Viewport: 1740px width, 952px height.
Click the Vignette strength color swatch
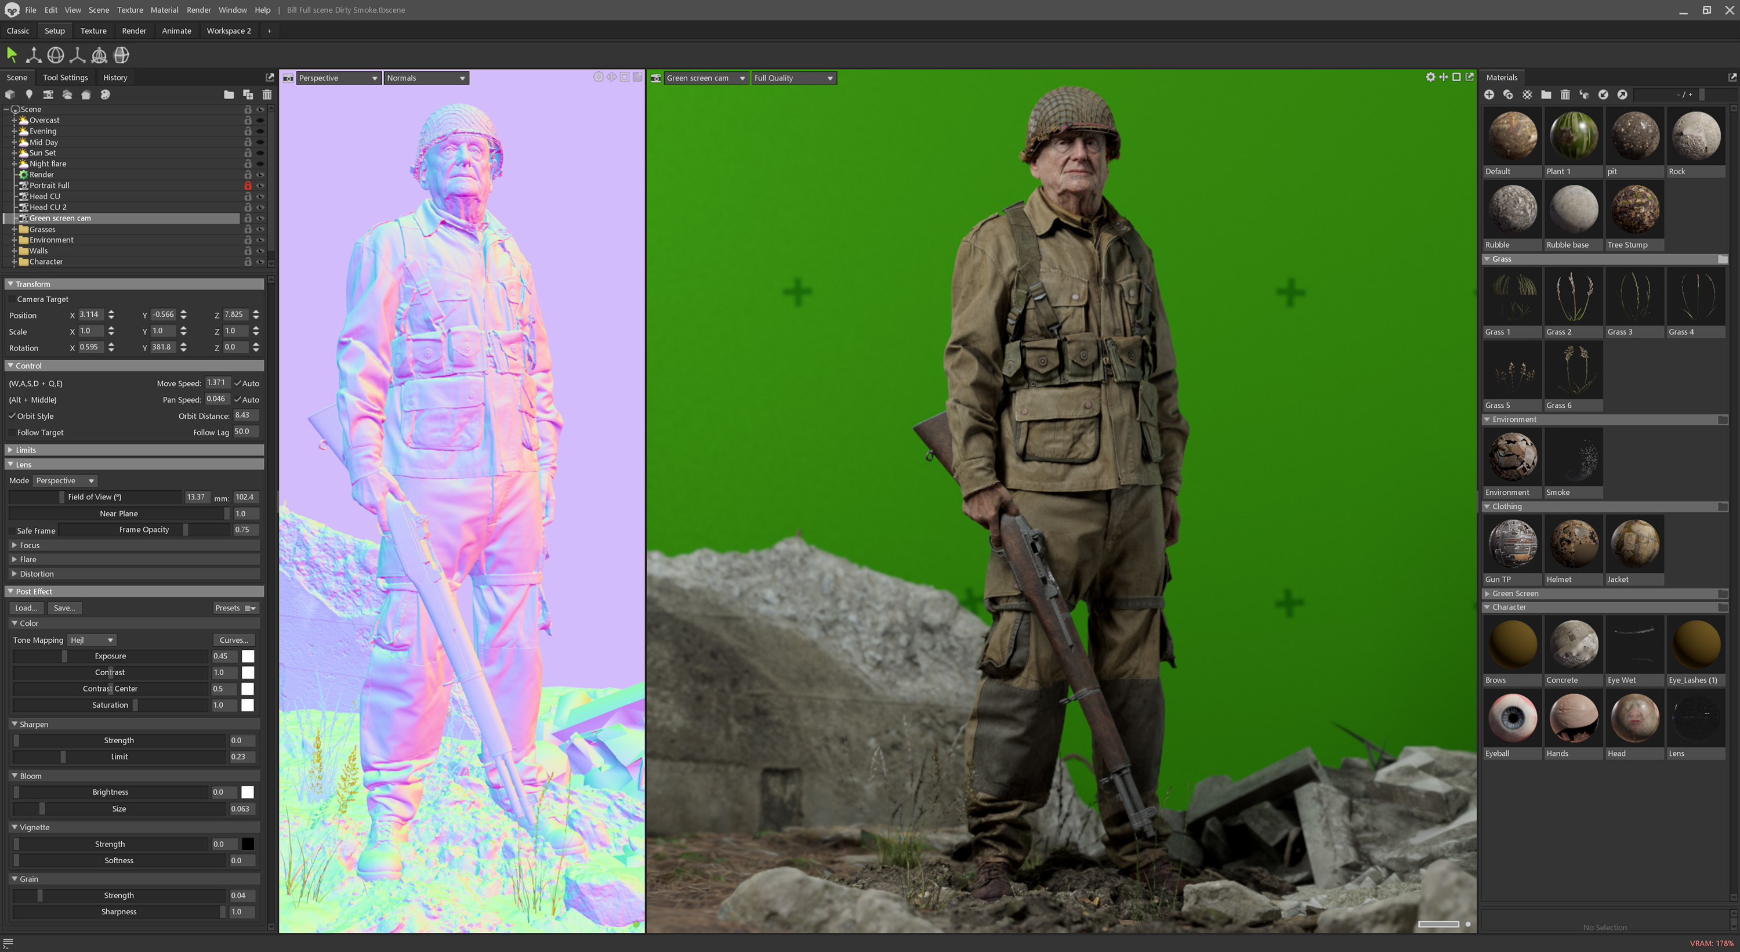[x=248, y=843]
